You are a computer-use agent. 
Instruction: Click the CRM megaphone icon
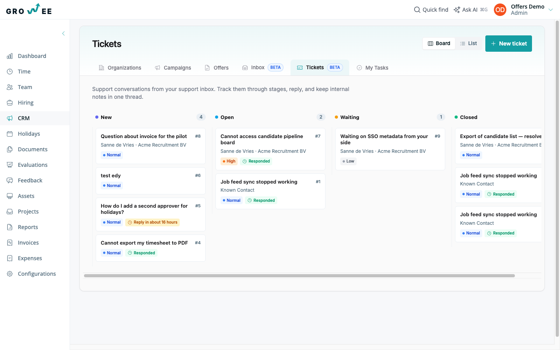pos(10,118)
